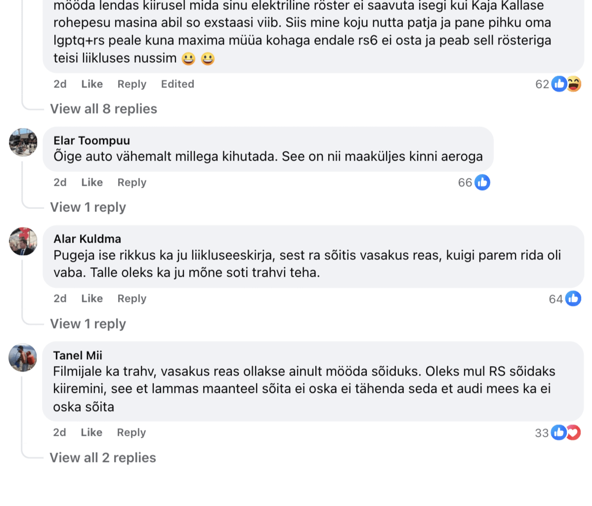
Task: Click the grinning emoji in the top comment
Action: pos(188,58)
